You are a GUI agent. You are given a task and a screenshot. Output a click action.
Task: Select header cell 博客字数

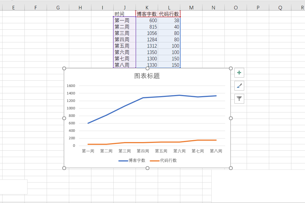coord(147,14)
